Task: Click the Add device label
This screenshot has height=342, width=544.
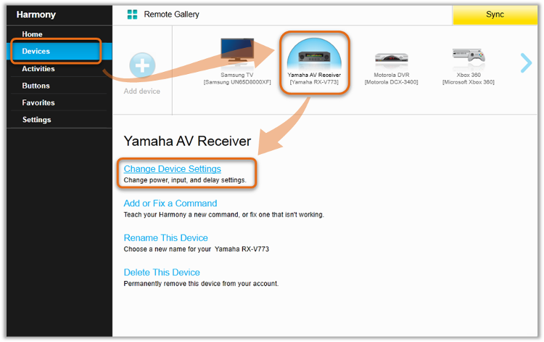Action: click(x=142, y=91)
